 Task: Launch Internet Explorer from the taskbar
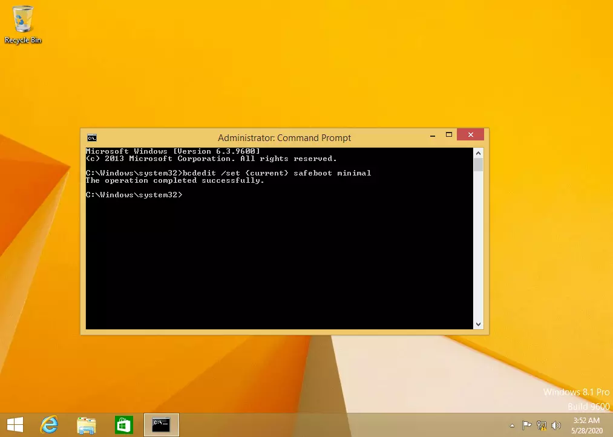(49, 425)
